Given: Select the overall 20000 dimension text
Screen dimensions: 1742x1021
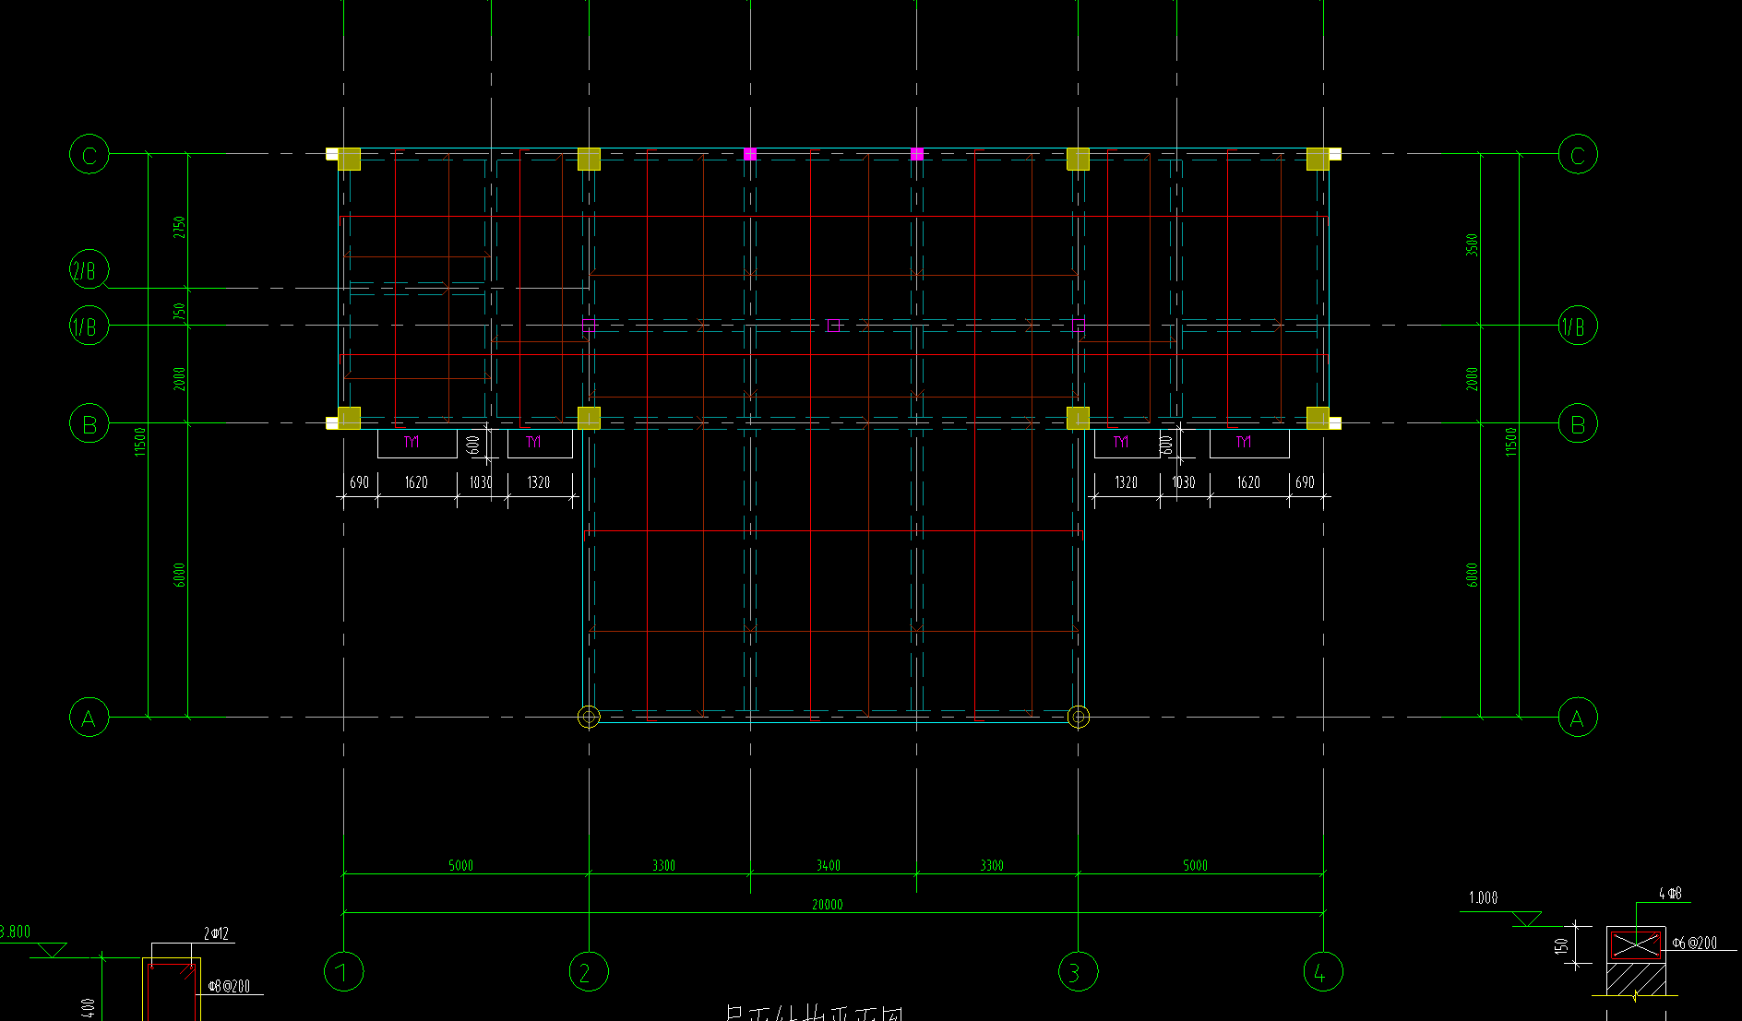Looking at the screenshot, I should [x=828, y=905].
